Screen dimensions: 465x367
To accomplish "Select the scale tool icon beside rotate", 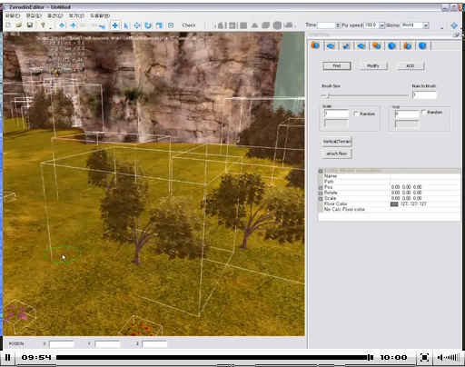I will tap(159, 25).
